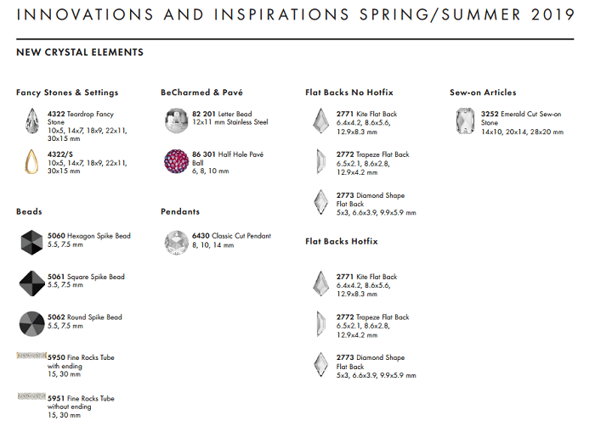Select the 5062 Round Spike Bead image

32,323
